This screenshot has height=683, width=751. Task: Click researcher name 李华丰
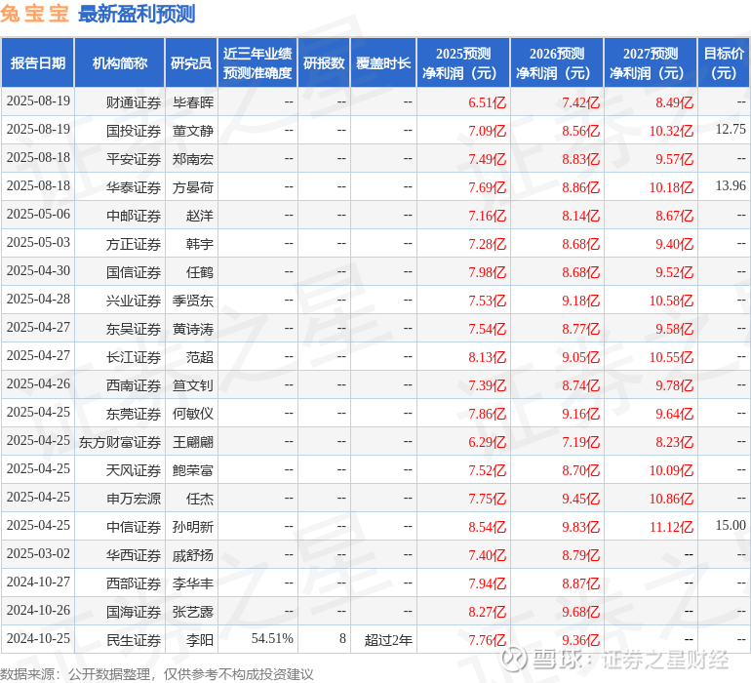tap(193, 583)
